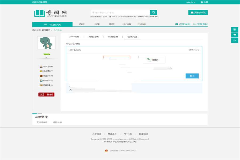240x160 pixels.
Task: Open 作者专区 from the sidebar icon
Action: [41, 80]
